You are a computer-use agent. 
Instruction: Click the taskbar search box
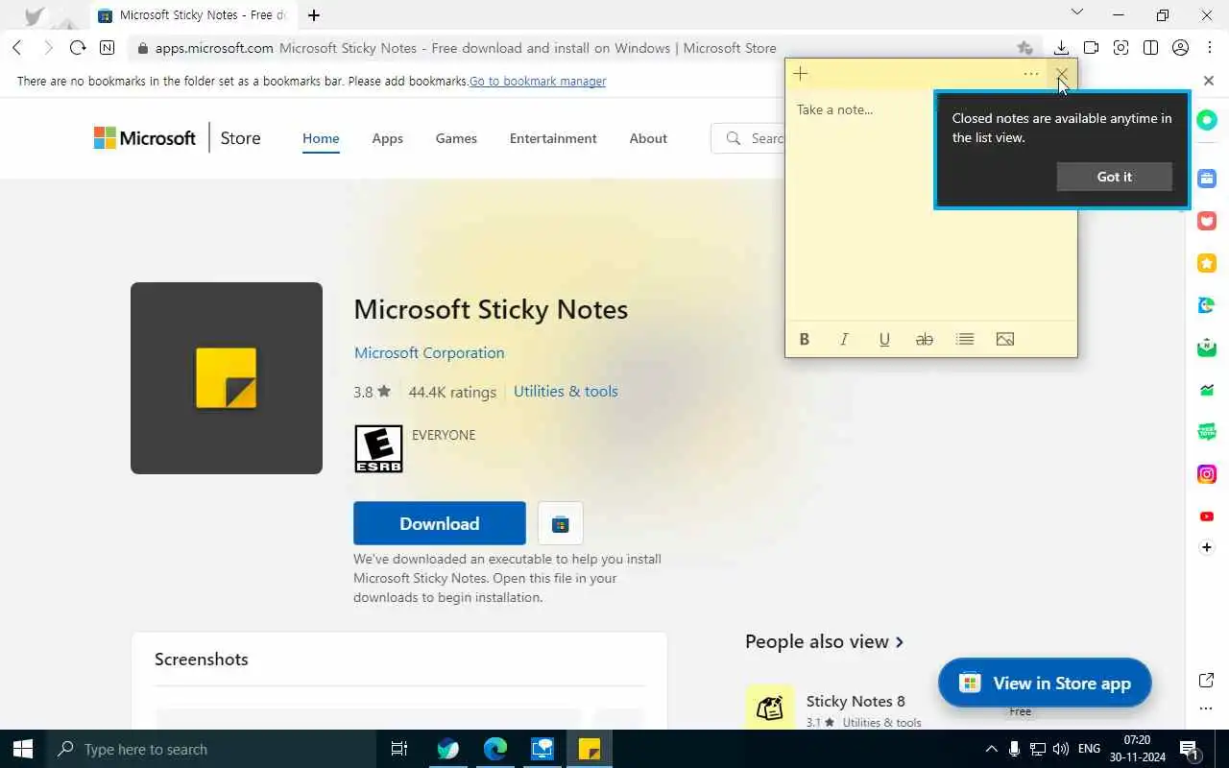point(211,749)
